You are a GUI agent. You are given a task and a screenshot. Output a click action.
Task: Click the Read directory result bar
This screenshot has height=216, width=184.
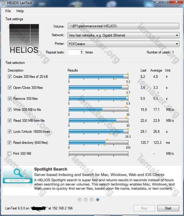99,142
